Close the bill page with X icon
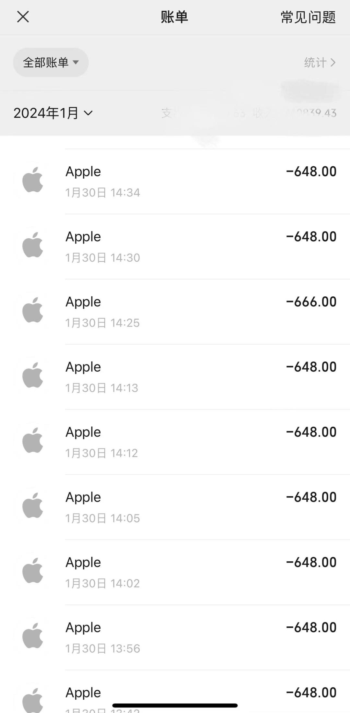 [23, 17]
